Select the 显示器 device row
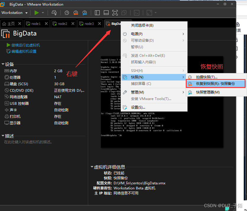The width and height of the screenshot is (247, 211). (x=45, y=123)
